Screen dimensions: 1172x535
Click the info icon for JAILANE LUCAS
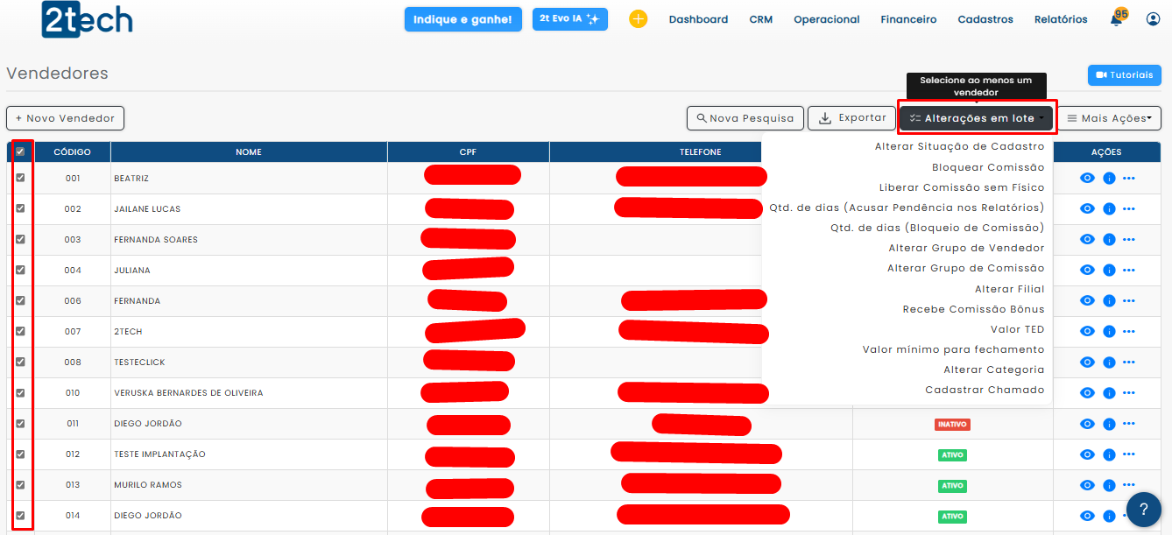[1108, 209]
